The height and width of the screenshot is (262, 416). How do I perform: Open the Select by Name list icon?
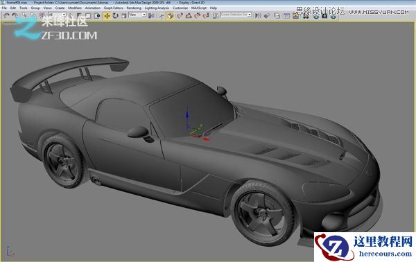click(79, 16)
